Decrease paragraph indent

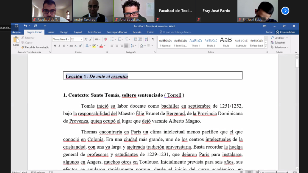(x=135, y=39)
